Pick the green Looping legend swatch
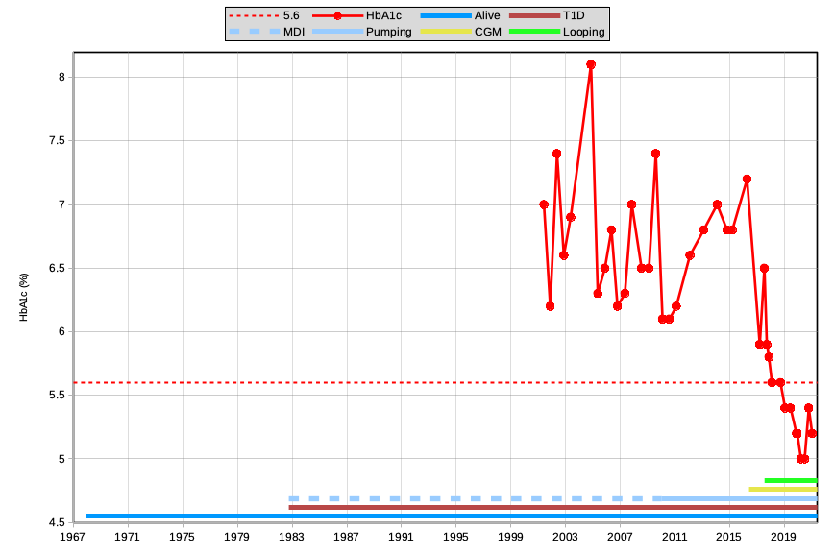The height and width of the screenshot is (553, 834). [534, 32]
